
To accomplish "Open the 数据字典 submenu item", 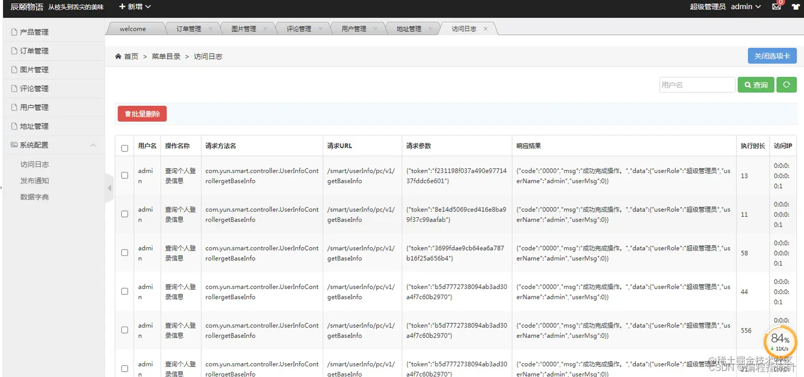I will (x=35, y=197).
